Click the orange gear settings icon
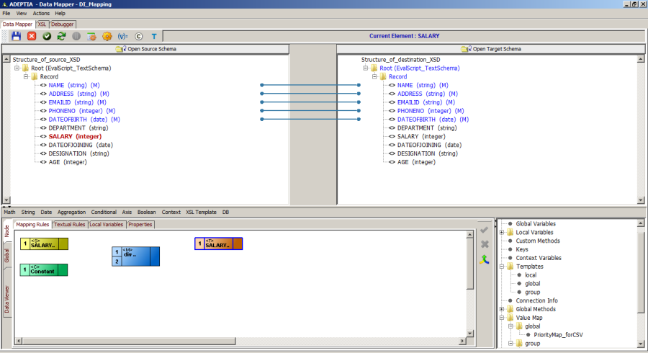Viewport: 648px width, 353px height. (107, 35)
